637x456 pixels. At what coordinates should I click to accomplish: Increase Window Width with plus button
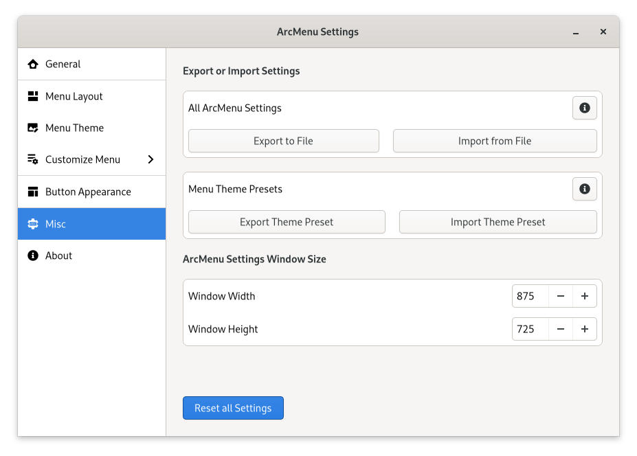(585, 296)
